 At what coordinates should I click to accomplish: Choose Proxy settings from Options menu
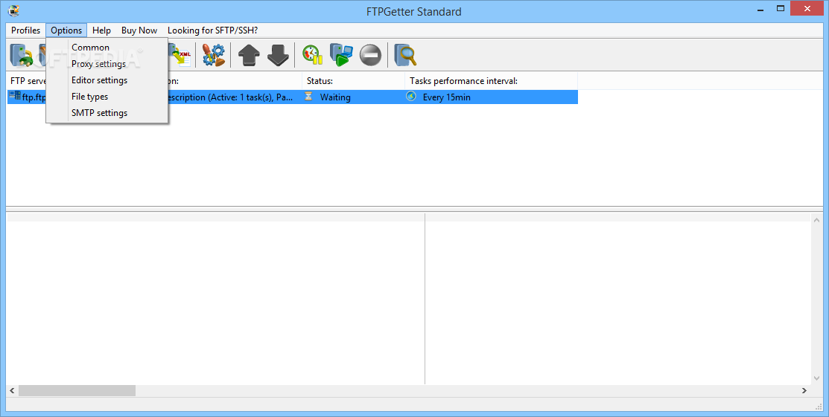[107, 64]
